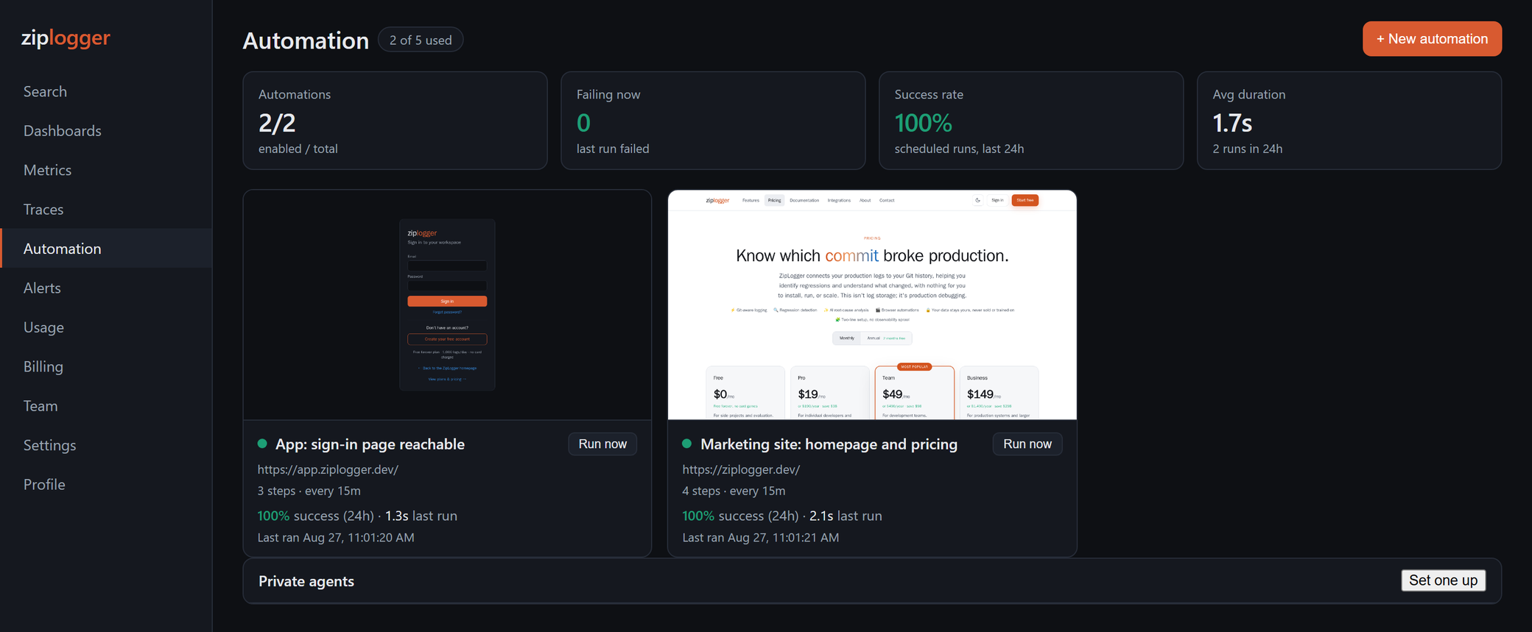Click the '2 of 5 used' badge
The image size is (1532, 632).
[421, 40]
